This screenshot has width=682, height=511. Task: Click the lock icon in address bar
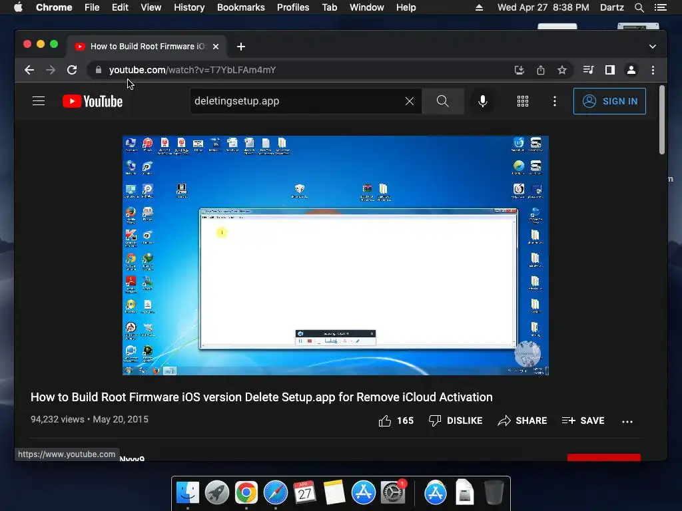(x=99, y=70)
